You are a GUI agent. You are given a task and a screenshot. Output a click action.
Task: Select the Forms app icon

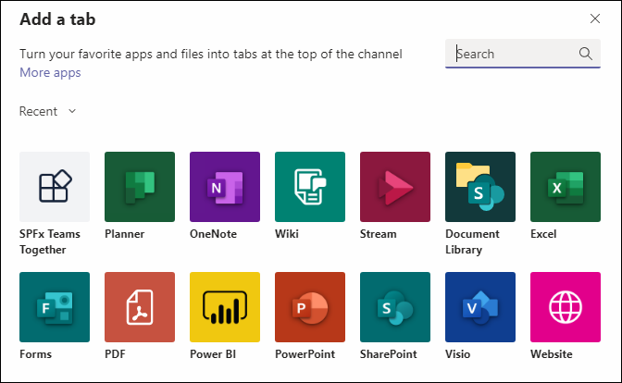point(55,307)
